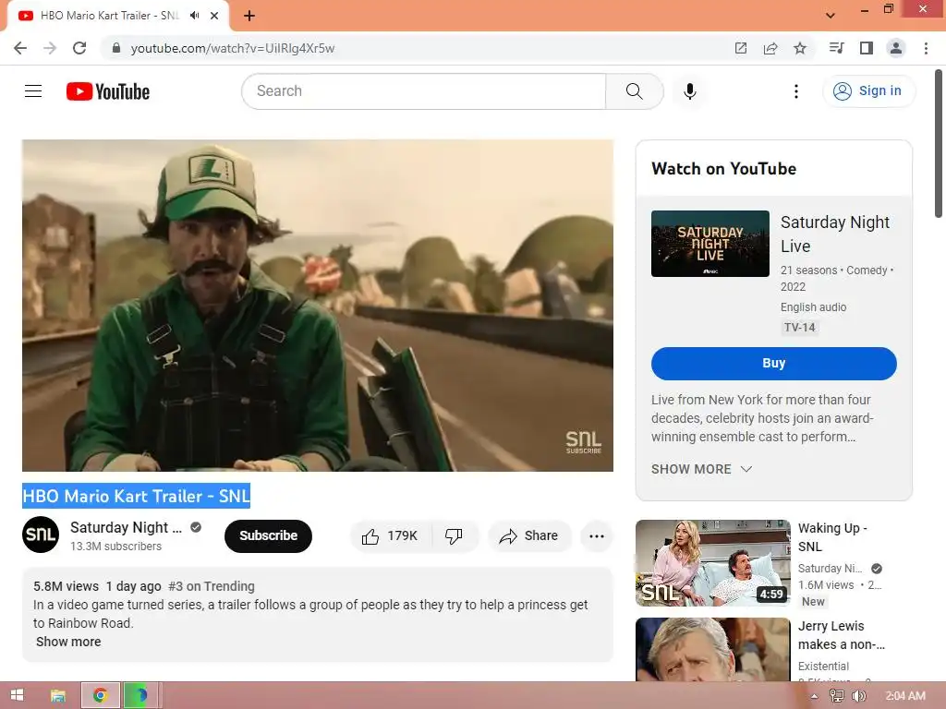Expand the show info with SHOW MORE
The height and width of the screenshot is (709, 946).
[701, 469]
